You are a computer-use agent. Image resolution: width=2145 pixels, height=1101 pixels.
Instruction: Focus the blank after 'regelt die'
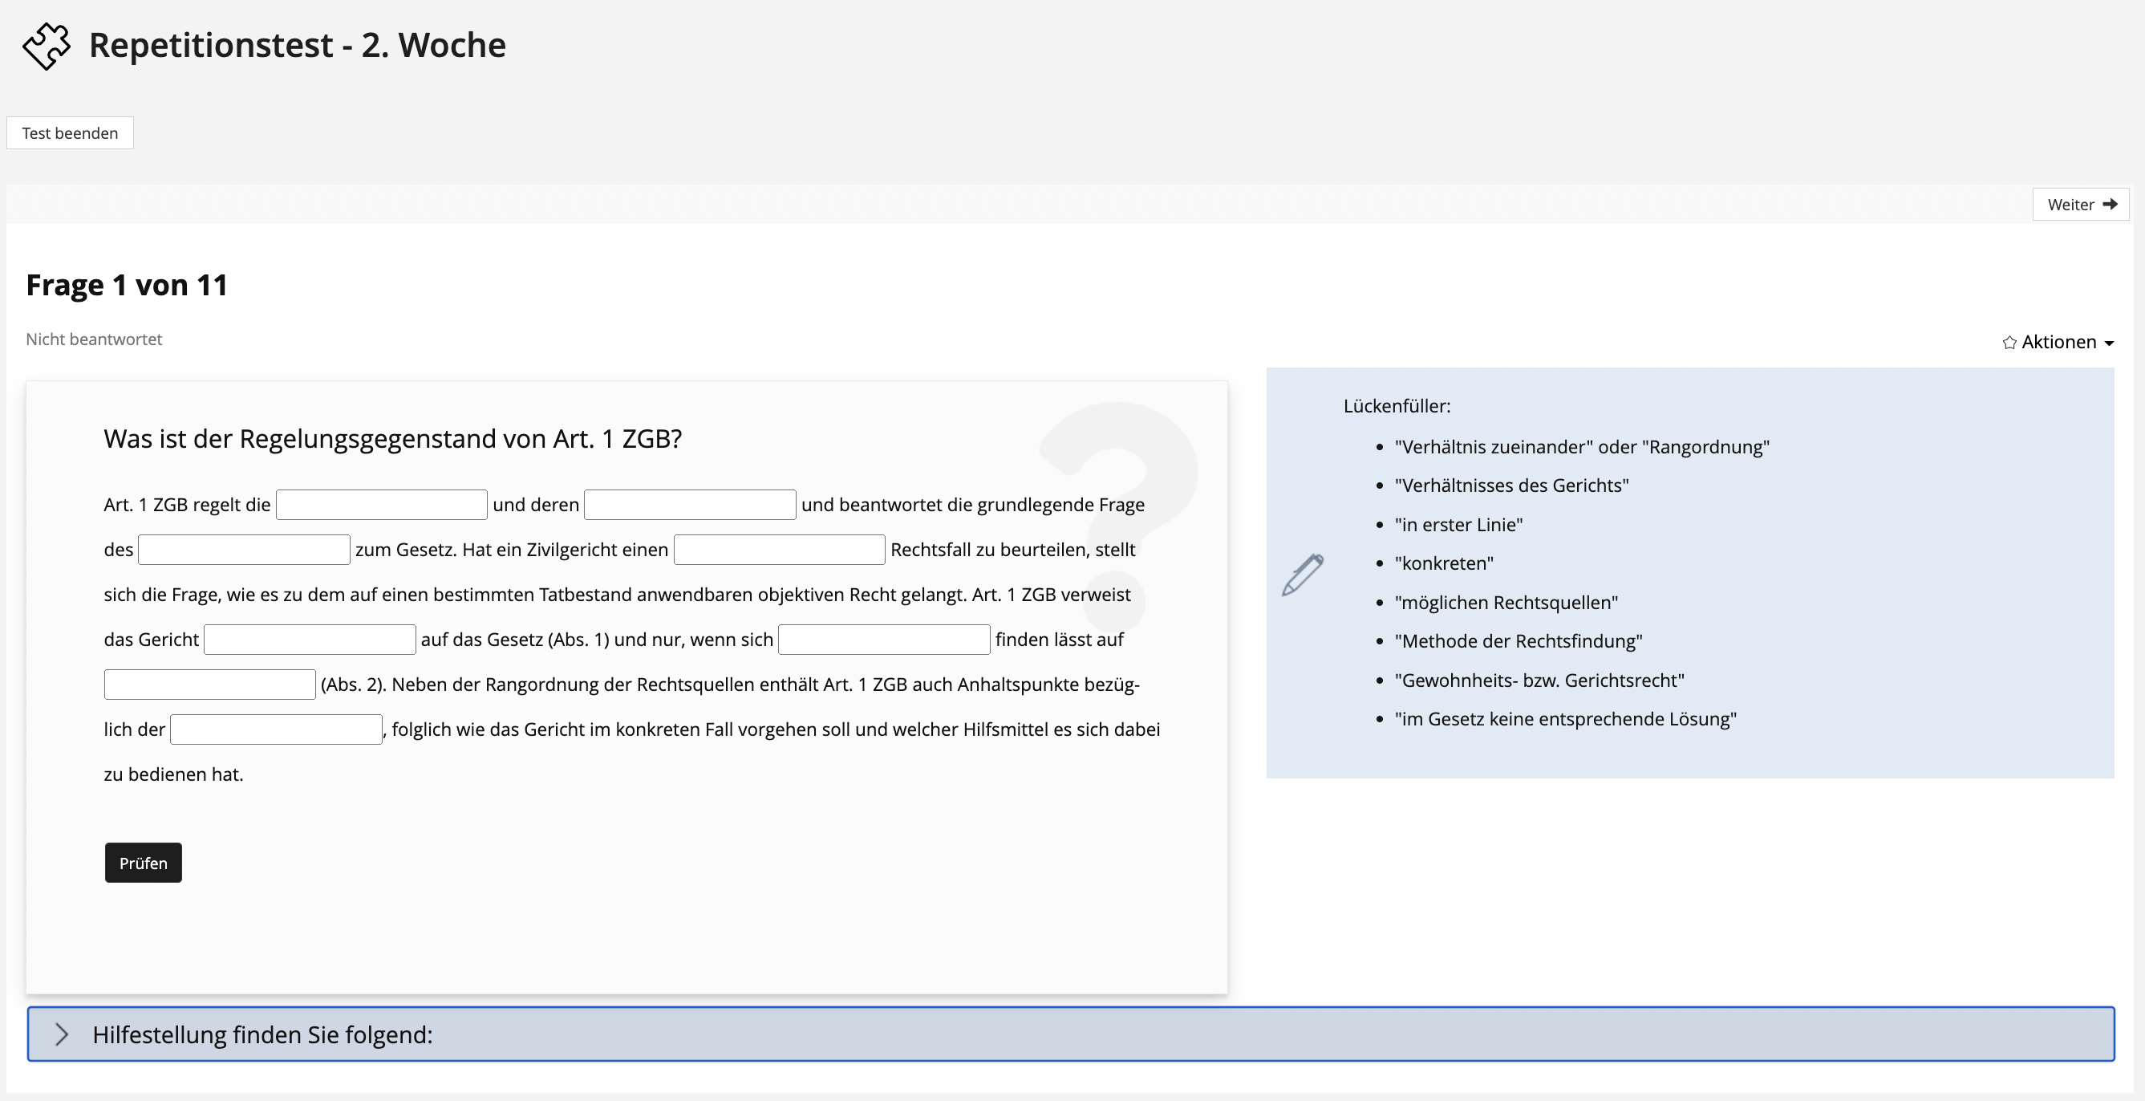pyautogui.click(x=381, y=505)
